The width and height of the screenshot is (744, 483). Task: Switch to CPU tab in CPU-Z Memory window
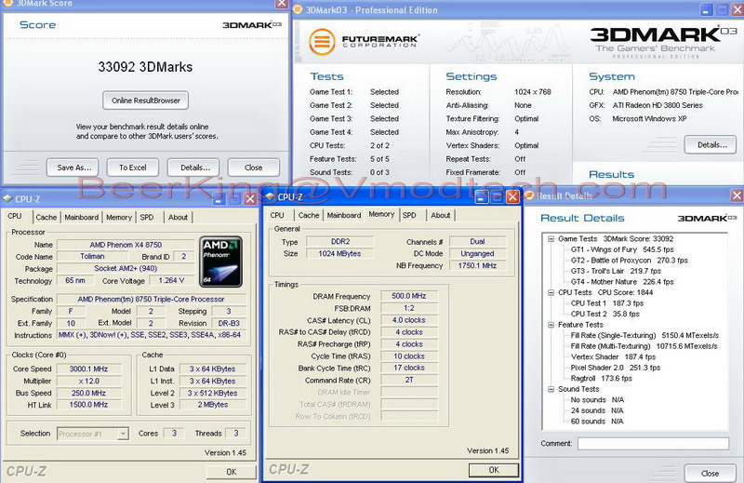[277, 215]
